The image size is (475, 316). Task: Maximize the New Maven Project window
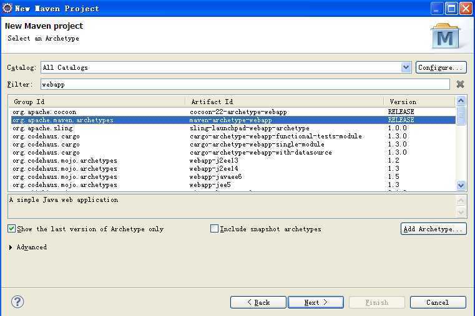point(451,9)
